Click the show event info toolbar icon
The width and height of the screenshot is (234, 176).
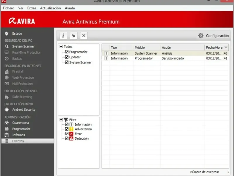tap(63, 35)
